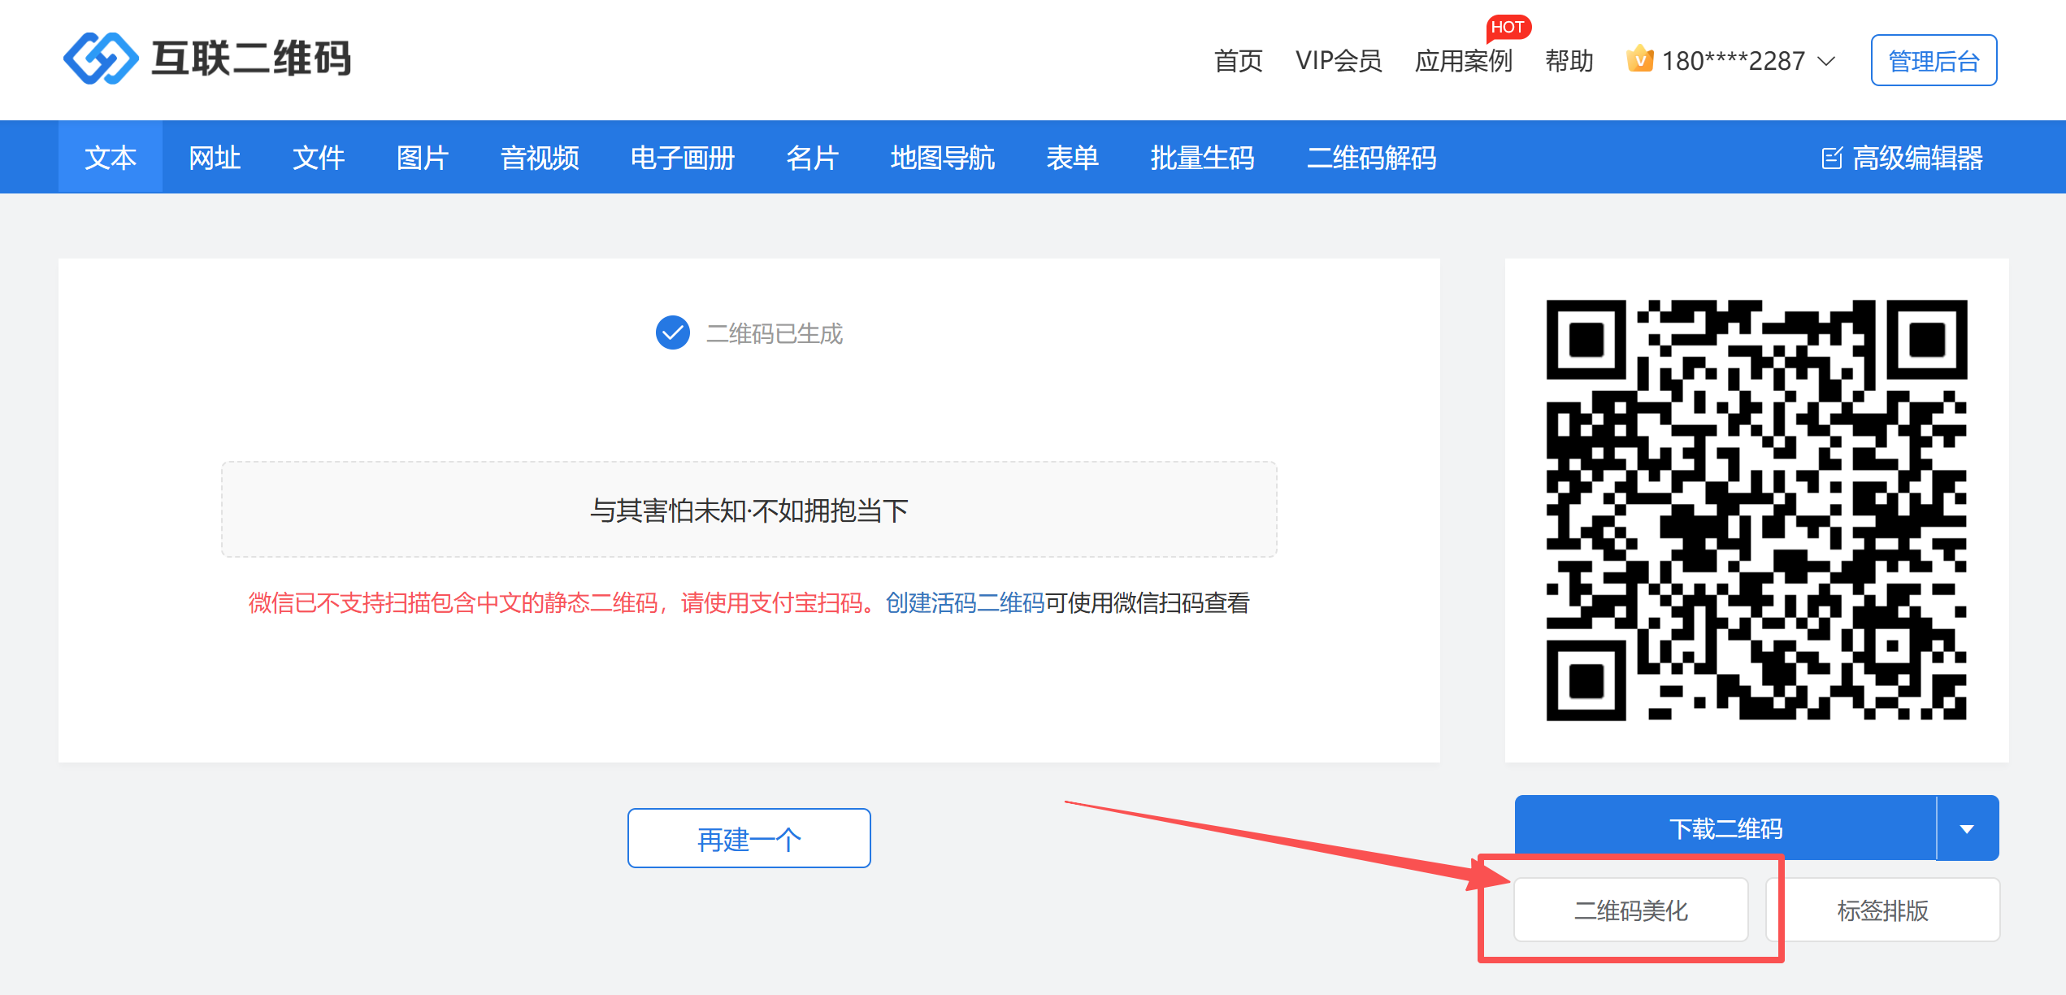Screen dimensions: 2066x995
Task: Click the HOT badge above 应用案例
Action: [x=1508, y=27]
